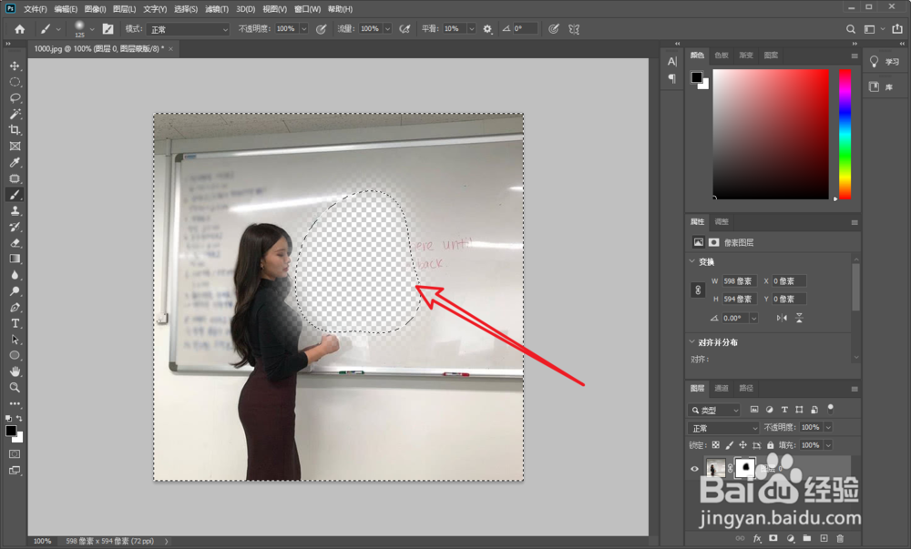Select the Pen tool
Image resolution: width=911 pixels, height=549 pixels.
(x=15, y=307)
